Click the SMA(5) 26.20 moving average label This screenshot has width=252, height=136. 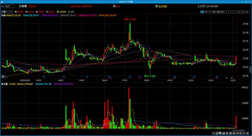(x=13, y=15)
